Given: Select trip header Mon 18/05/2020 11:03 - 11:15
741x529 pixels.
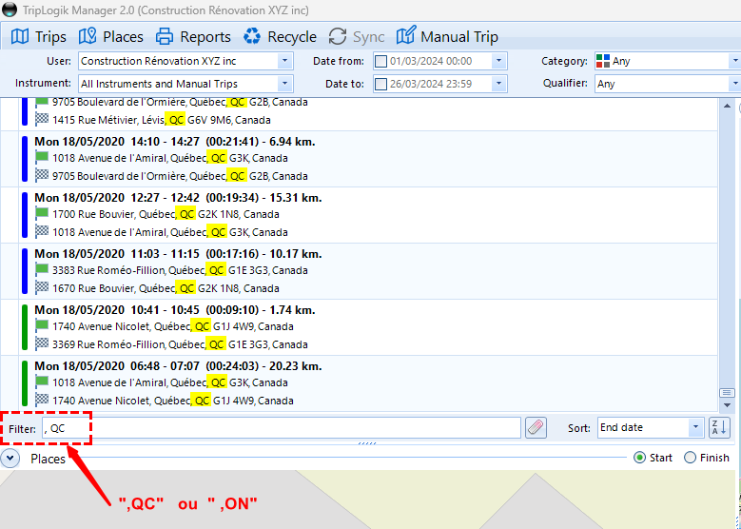Looking at the screenshot, I should tap(178, 254).
